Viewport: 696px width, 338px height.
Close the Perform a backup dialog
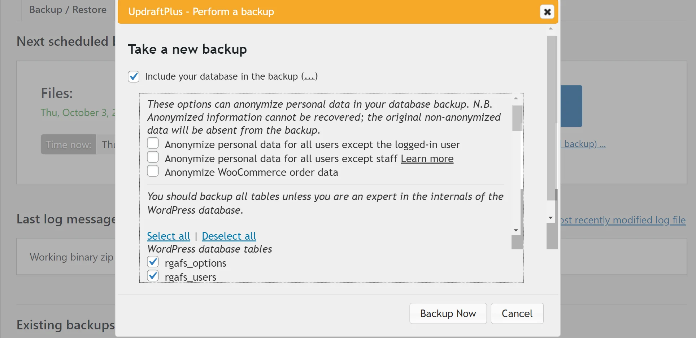547,12
